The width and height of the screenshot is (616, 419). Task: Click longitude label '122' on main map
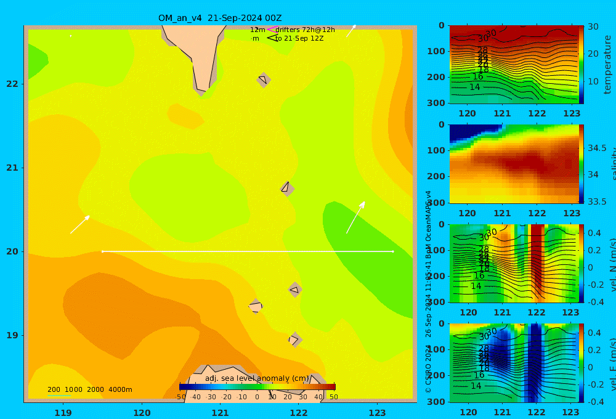click(x=299, y=413)
